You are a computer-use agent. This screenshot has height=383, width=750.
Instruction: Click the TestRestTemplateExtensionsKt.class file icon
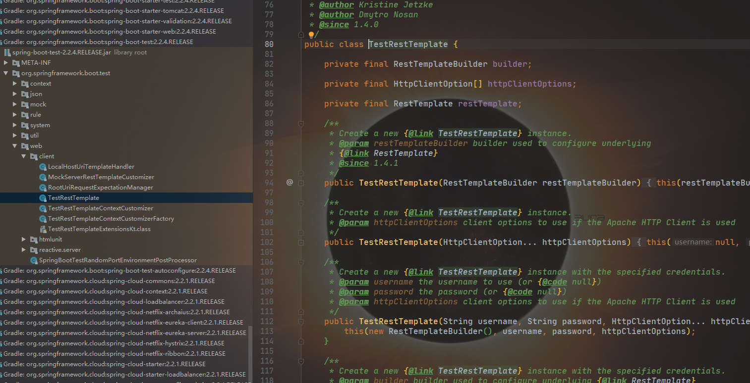click(x=43, y=229)
